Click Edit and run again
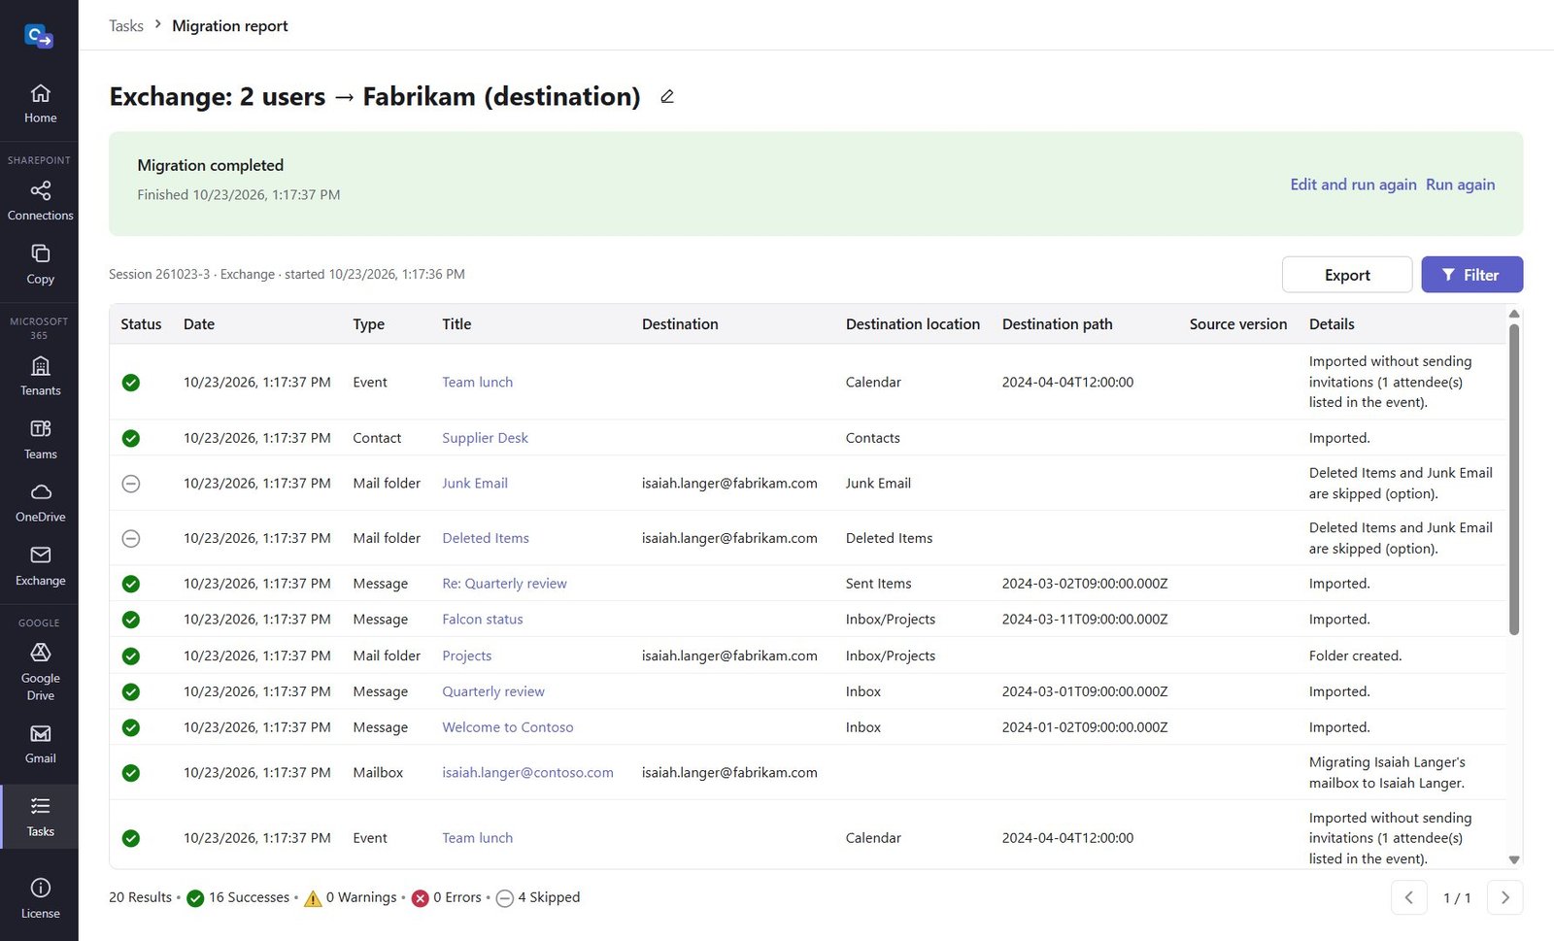The height and width of the screenshot is (941, 1554). (1353, 185)
